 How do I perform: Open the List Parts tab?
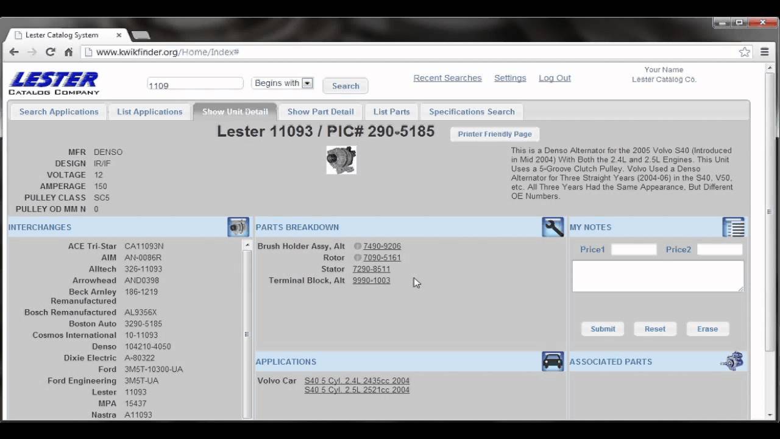coord(391,112)
